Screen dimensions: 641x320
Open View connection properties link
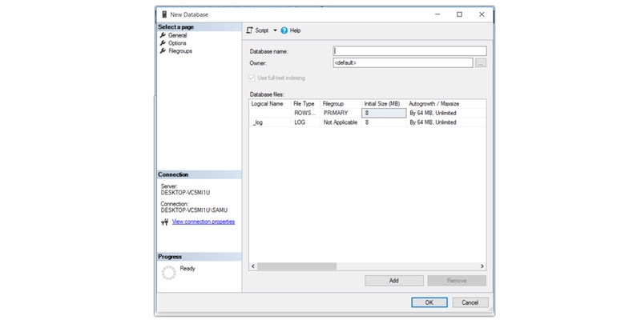[x=204, y=222]
